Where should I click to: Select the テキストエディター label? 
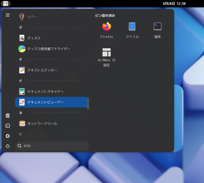click(x=42, y=70)
